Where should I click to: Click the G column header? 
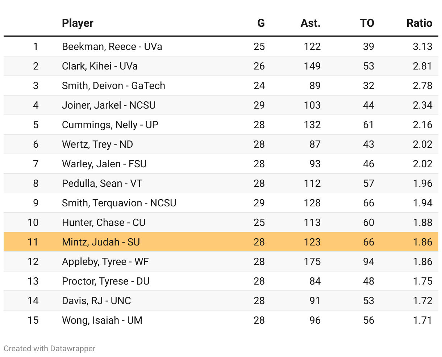click(261, 23)
